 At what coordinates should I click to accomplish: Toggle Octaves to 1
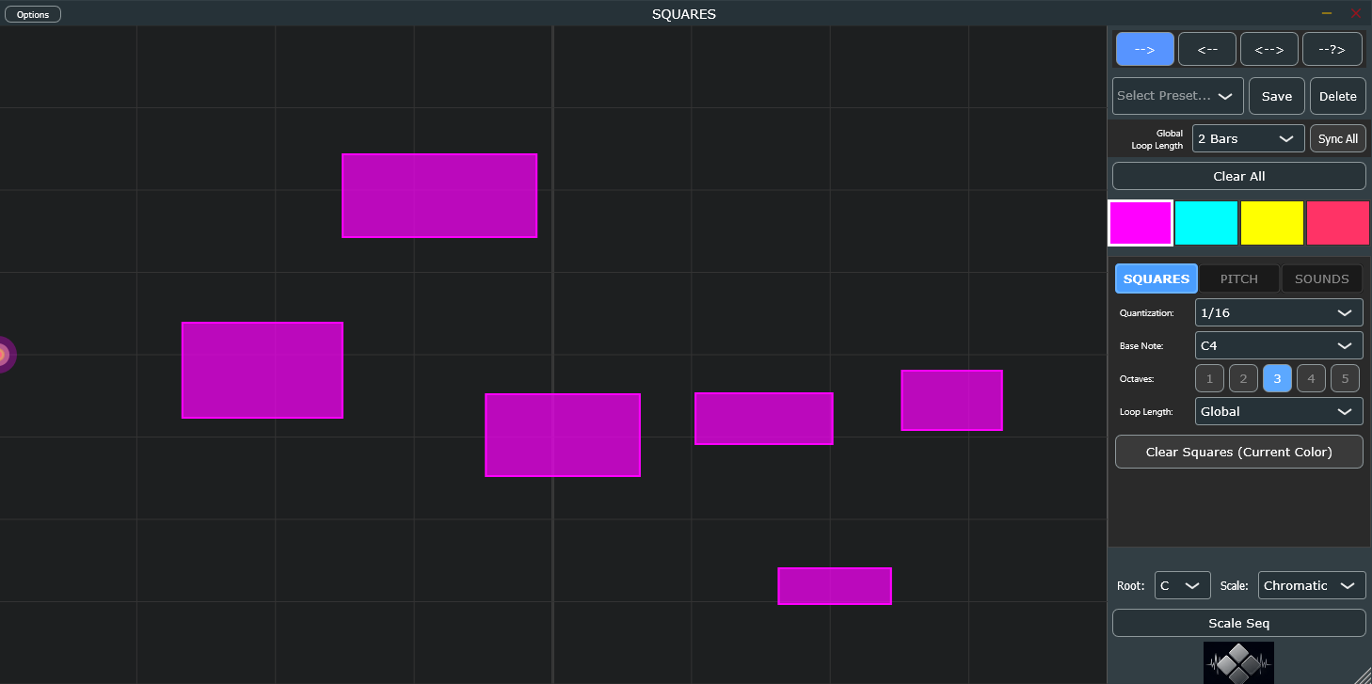point(1209,378)
